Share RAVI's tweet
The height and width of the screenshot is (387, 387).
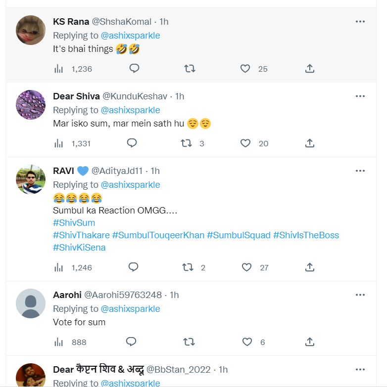pos(310,267)
